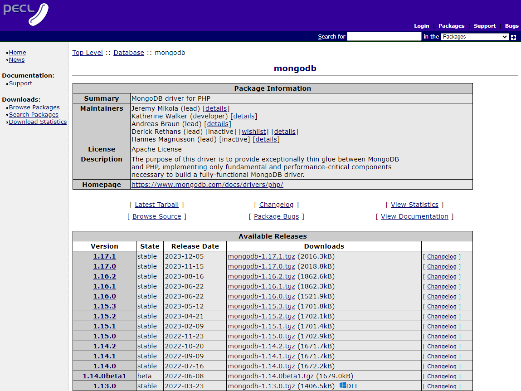Focus the Search for input field
The width and height of the screenshot is (521, 391).
pyautogui.click(x=384, y=37)
